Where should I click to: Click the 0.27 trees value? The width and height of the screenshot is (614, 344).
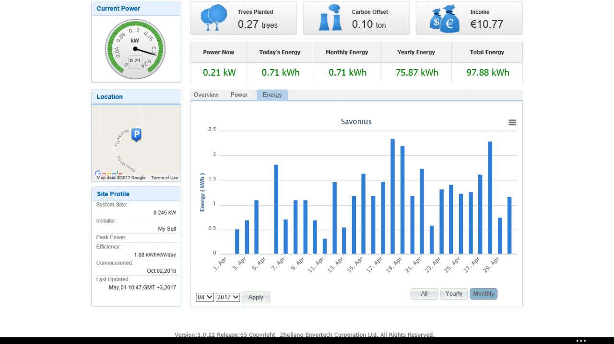pos(258,24)
